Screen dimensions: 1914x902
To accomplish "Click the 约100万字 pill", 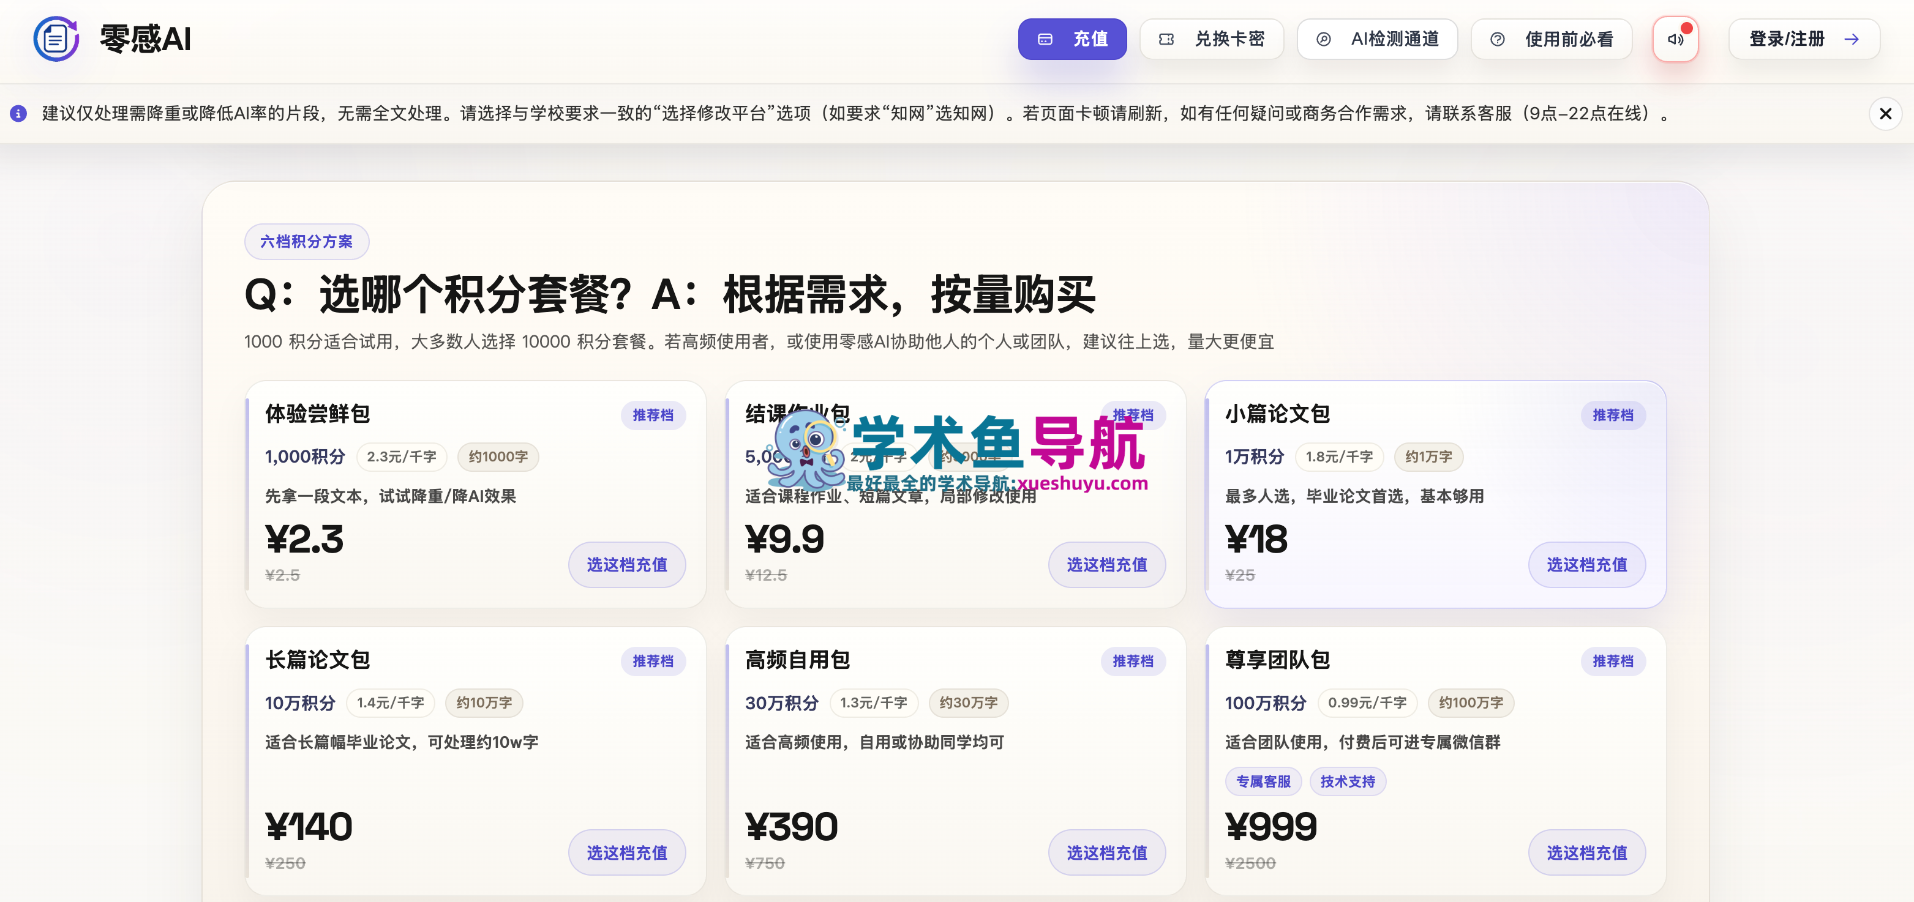I will coord(1471,703).
